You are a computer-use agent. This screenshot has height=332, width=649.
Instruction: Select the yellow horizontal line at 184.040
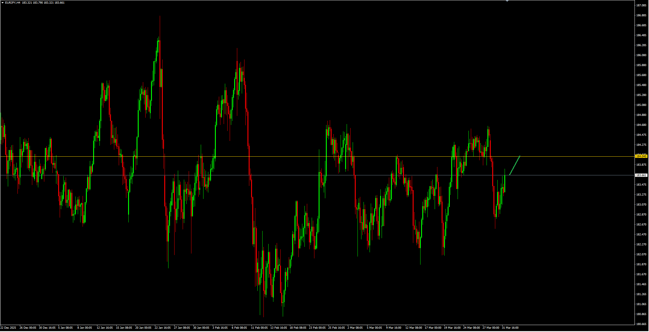[317, 156]
